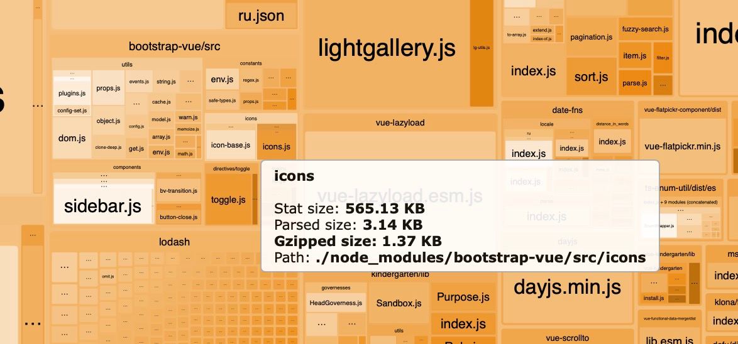This screenshot has width=738, height=344.
Task: Select the sidebar.js block
Action: pos(102,206)
